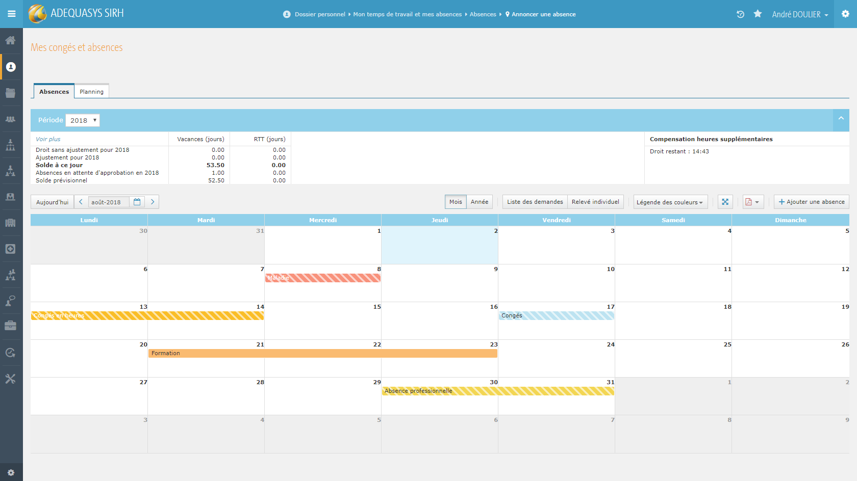Open the Congés event on 17th
This screenshot has height=481, width=857.
pyautogui.click(x=557, y=315)
